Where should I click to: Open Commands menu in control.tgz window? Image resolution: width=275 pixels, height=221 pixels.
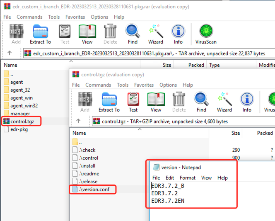point(98,85)
